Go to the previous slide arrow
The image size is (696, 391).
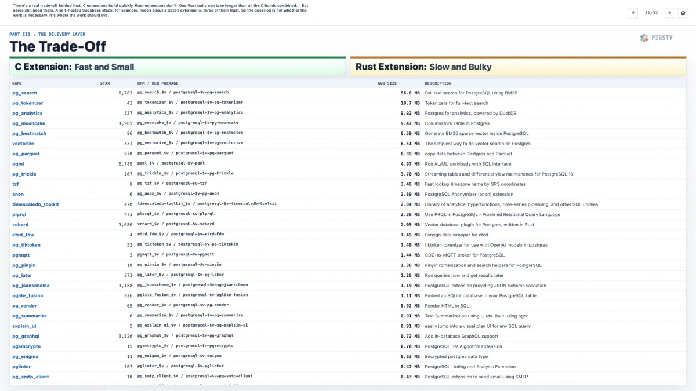click(634, 13)
